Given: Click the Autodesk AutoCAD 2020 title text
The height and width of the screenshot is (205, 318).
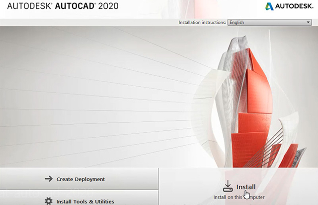Looking at the screenshot, I should pyautogui.click(x=63, y=6).
